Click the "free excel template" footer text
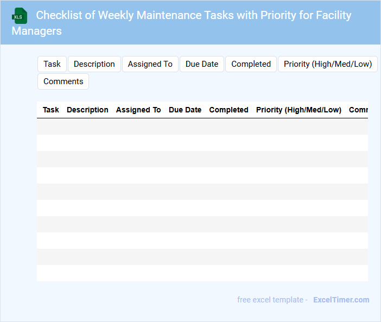This screenshot has width=381, height=322. pos(270,300)
